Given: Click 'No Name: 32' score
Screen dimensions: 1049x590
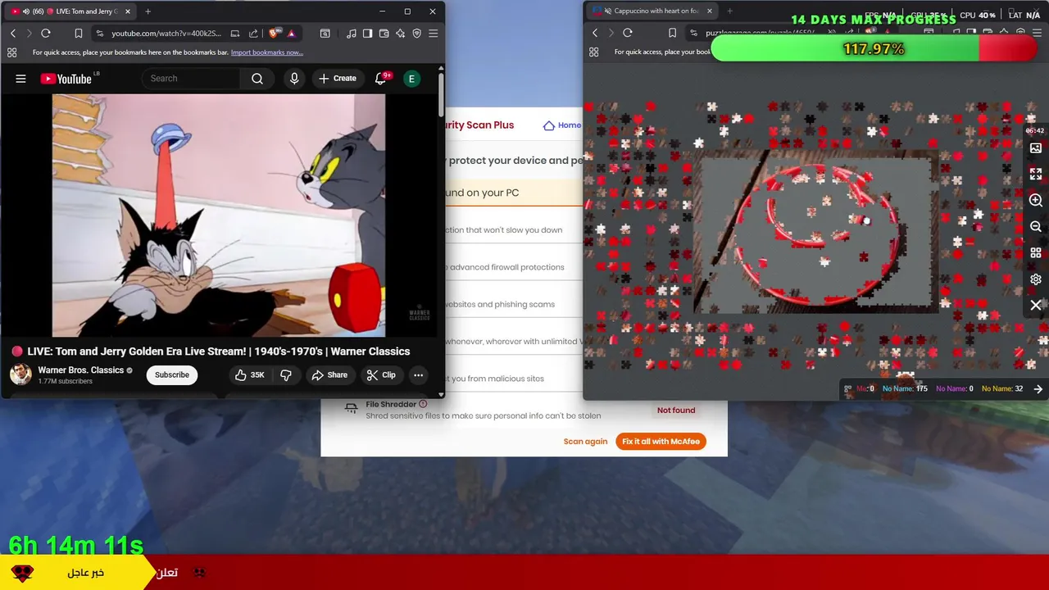Looking at the screenshot, I should (x=1002, y=389).
